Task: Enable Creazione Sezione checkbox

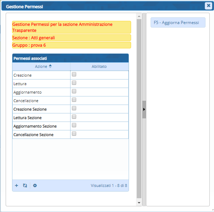Action: tap(74, 108)
